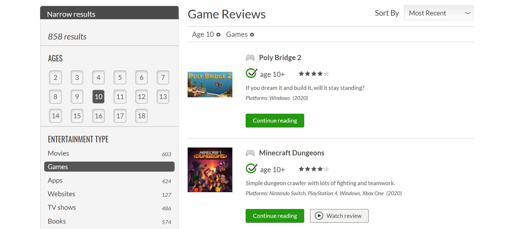Click the star rating of Minecraft Dungeons
Screen dimensions: 510x229
(x=314, y=169)
